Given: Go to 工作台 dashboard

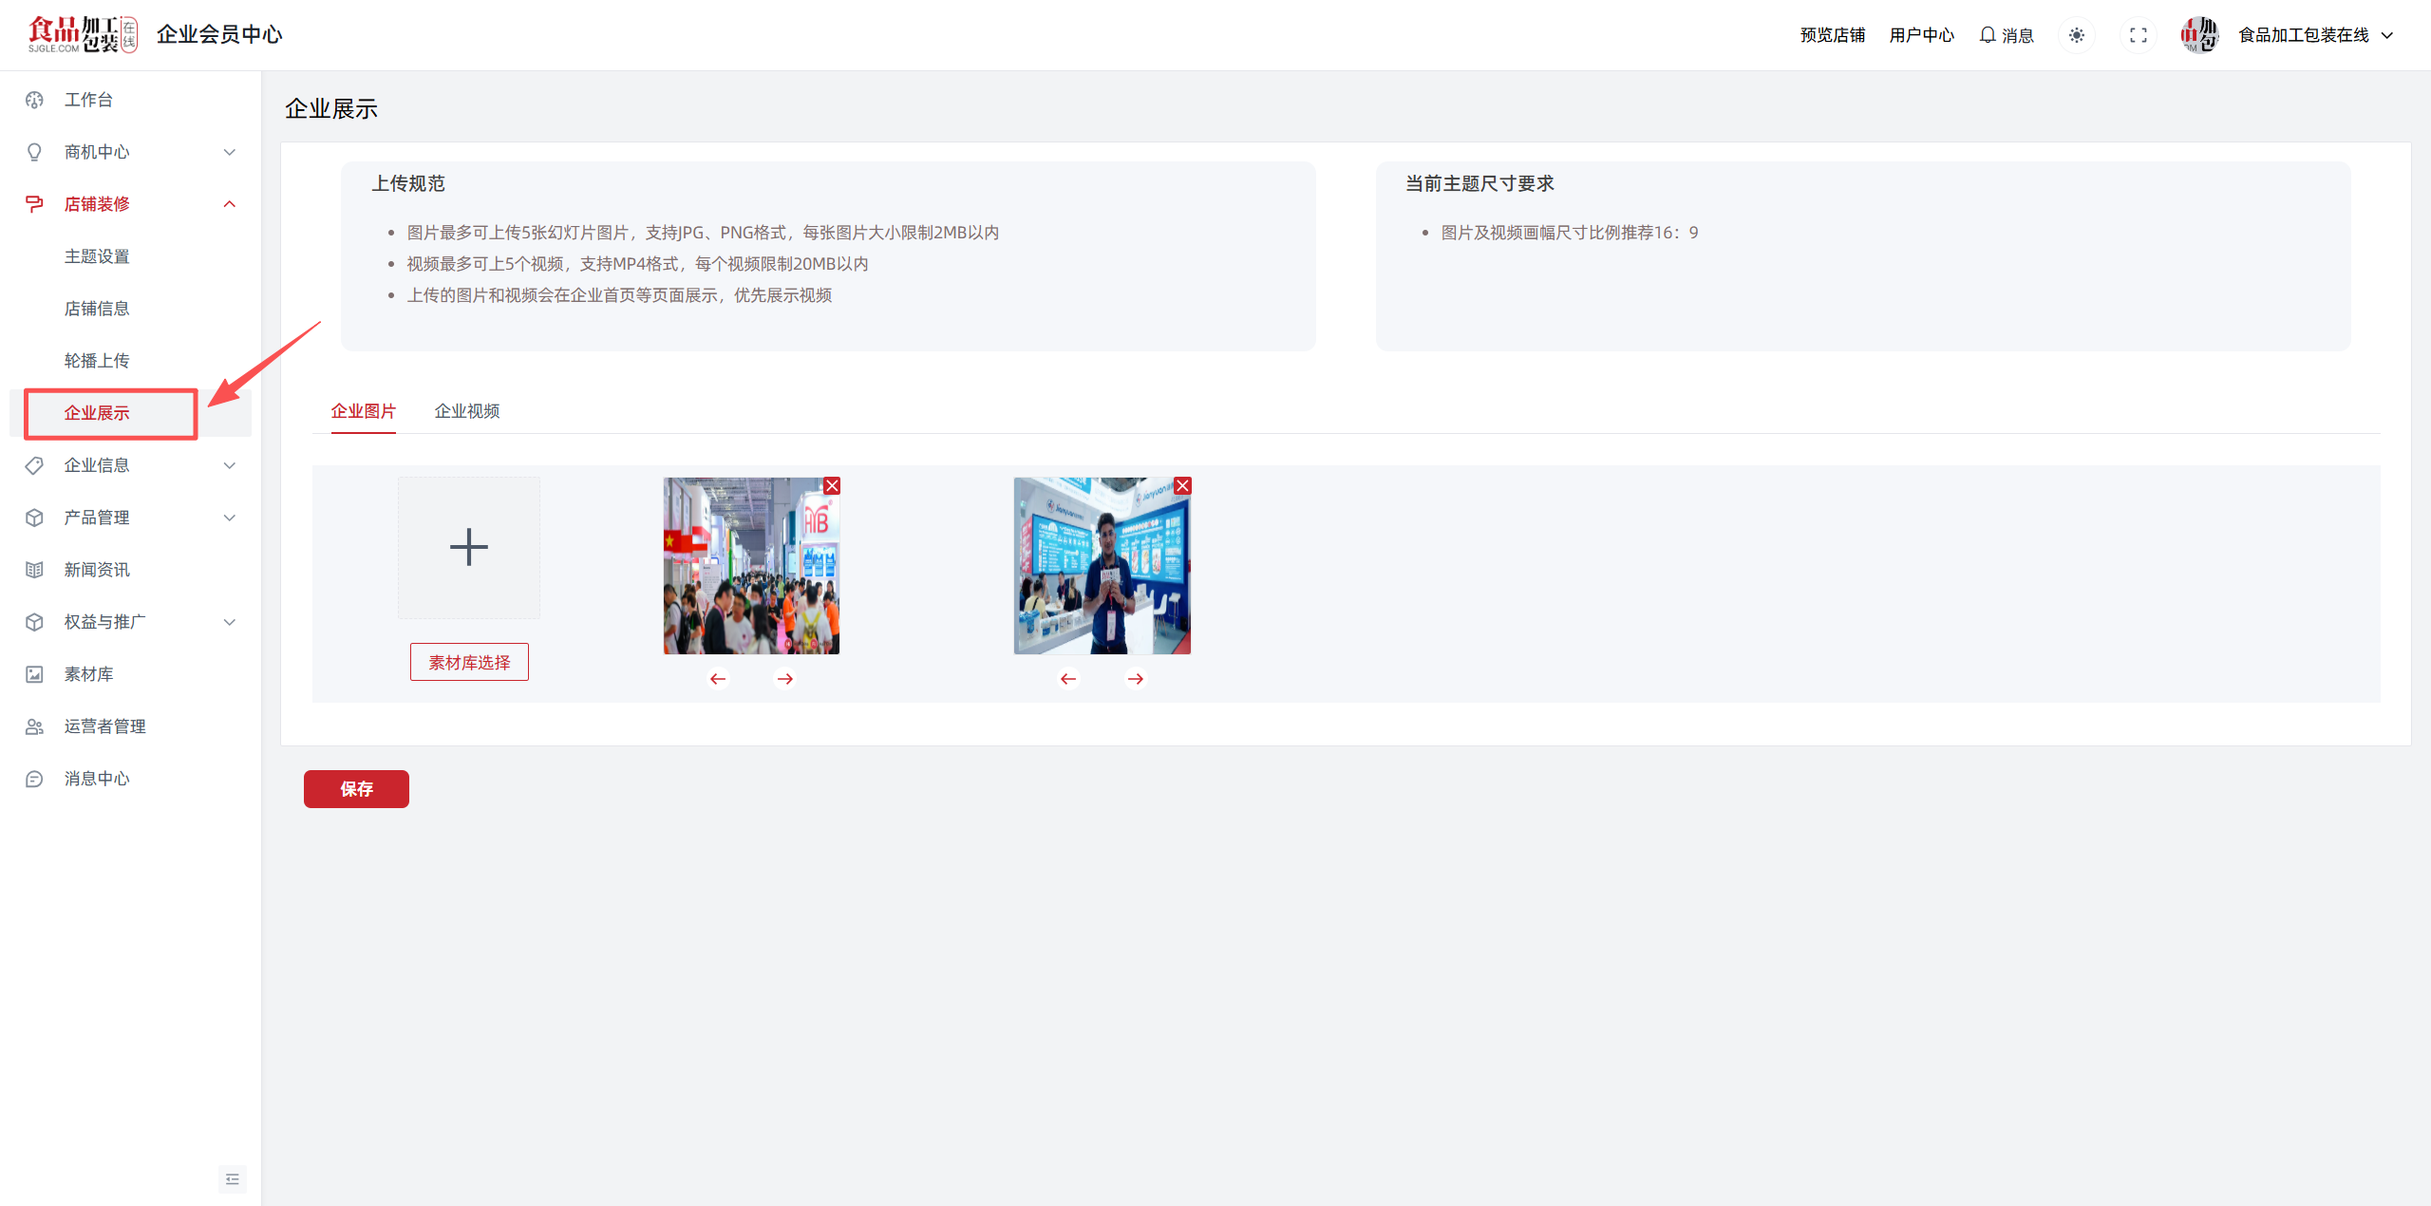Looking at the screenshot, I should point(89,100).
